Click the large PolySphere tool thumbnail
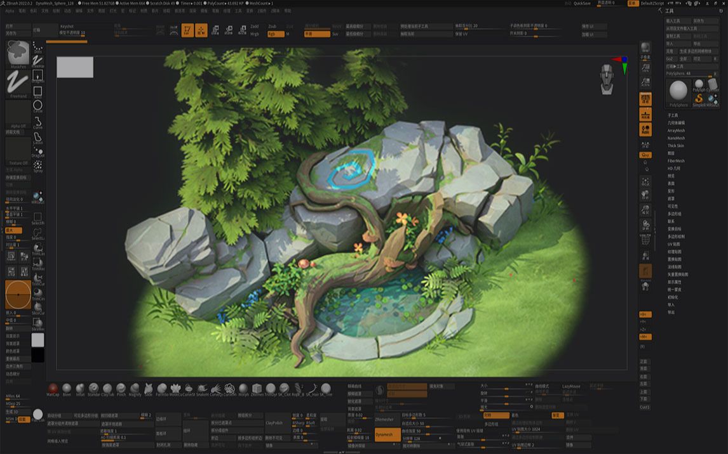The width and height of the screenshot is (728, 454). (678, 93)
